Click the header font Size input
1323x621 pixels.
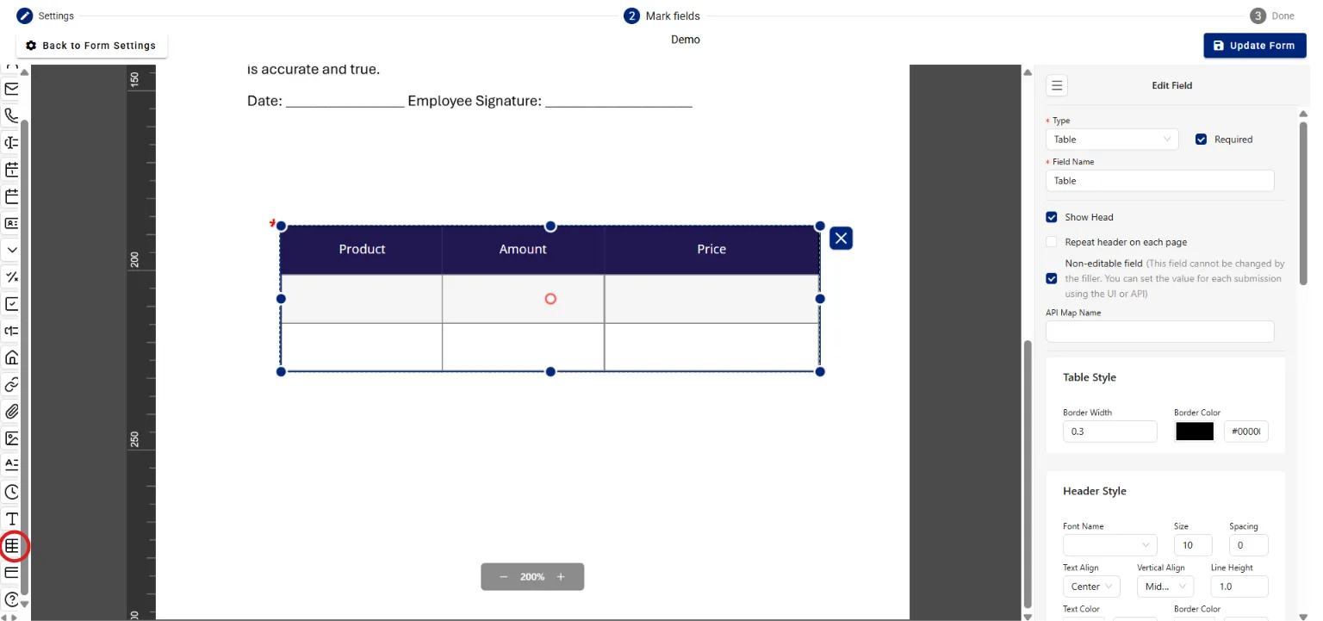[x=1193, y=545]
